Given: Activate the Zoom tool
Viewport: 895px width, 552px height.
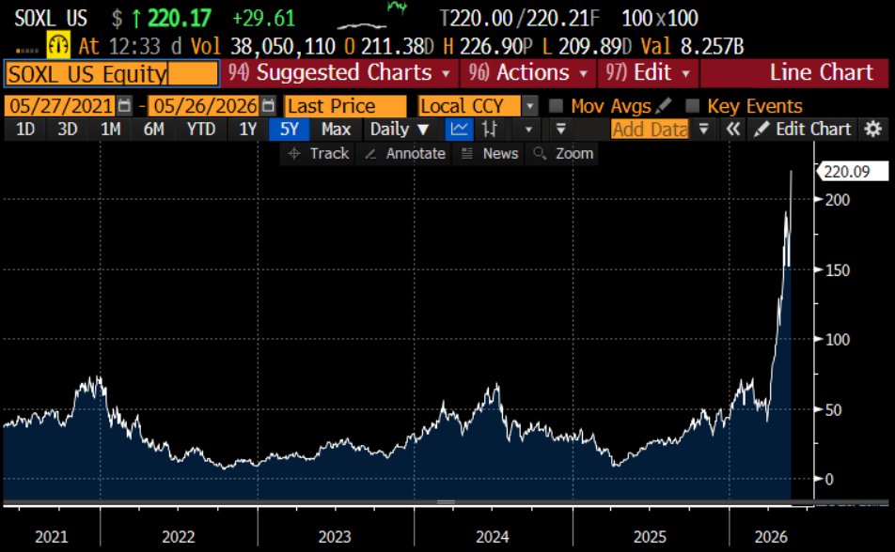Looking at the screenshot, I should (x=562, y=153).
